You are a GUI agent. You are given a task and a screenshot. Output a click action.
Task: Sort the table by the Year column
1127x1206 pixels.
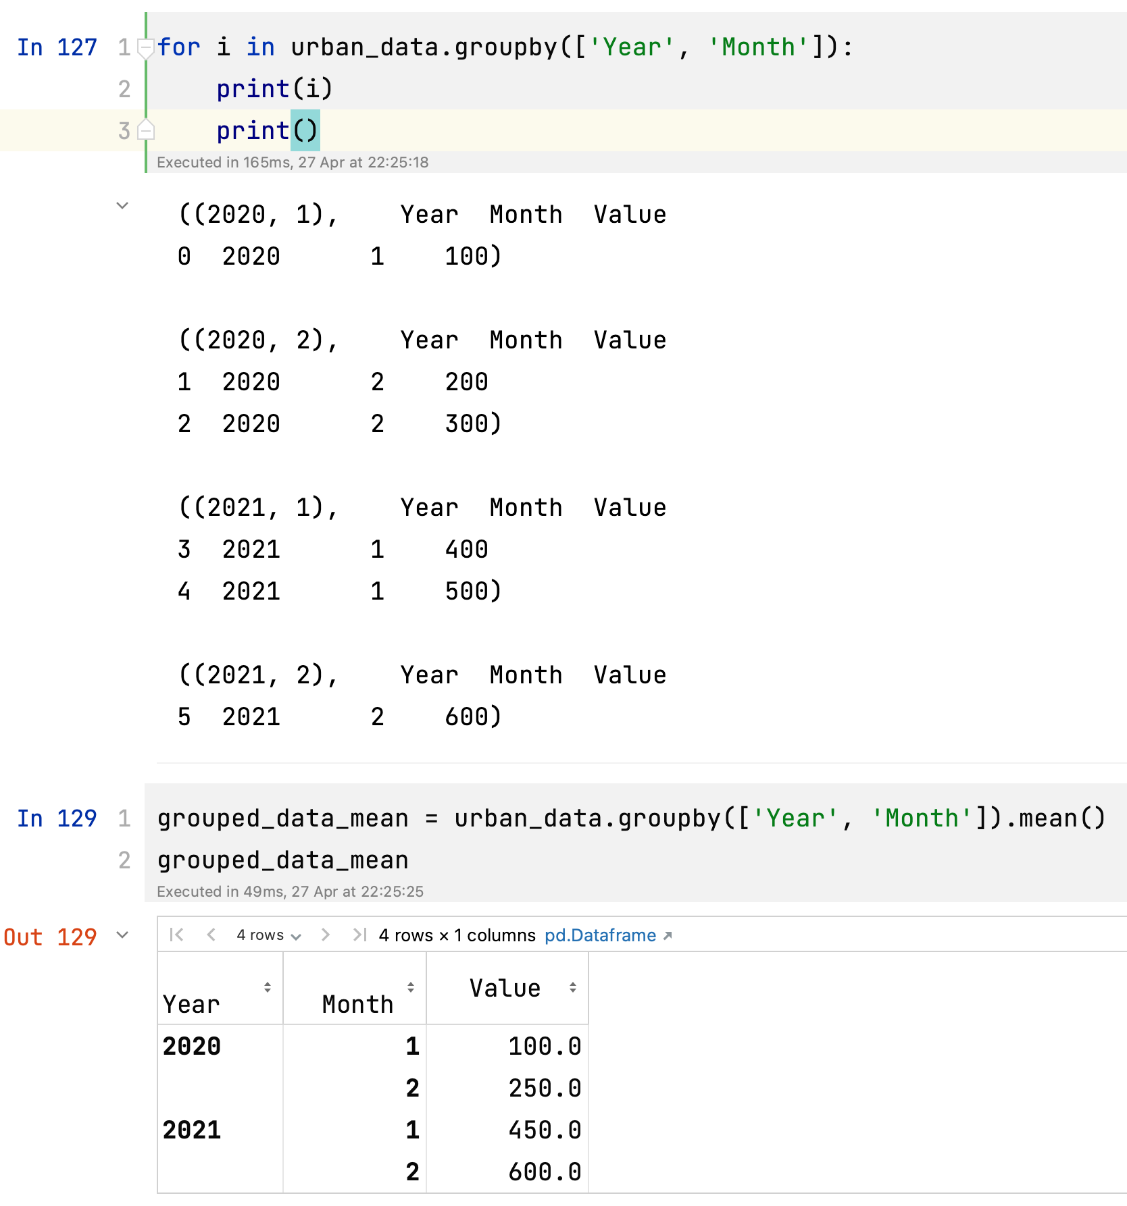point(268,987)
